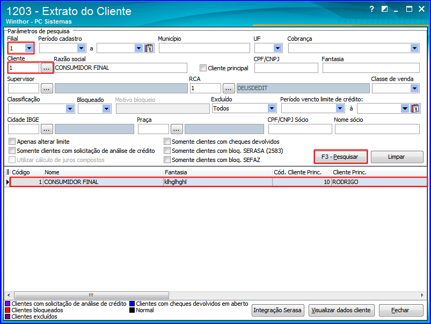This screenshot has width=431, height=324.
Task: Click the Praça code field
Action: pos(154,129)
